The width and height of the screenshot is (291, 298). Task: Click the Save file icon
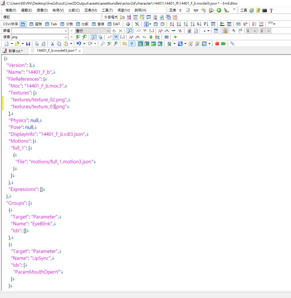point(28,44)
